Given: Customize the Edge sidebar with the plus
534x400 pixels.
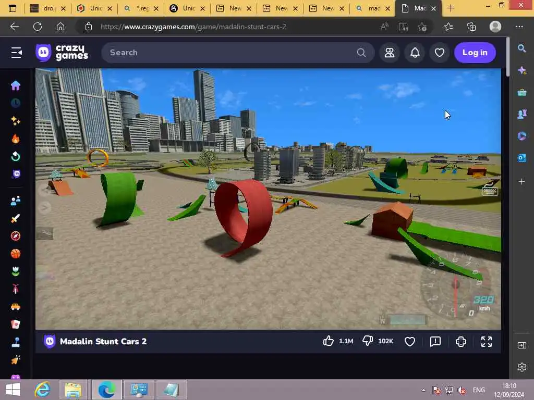Looking at the screenshot, I should [521, 181].
